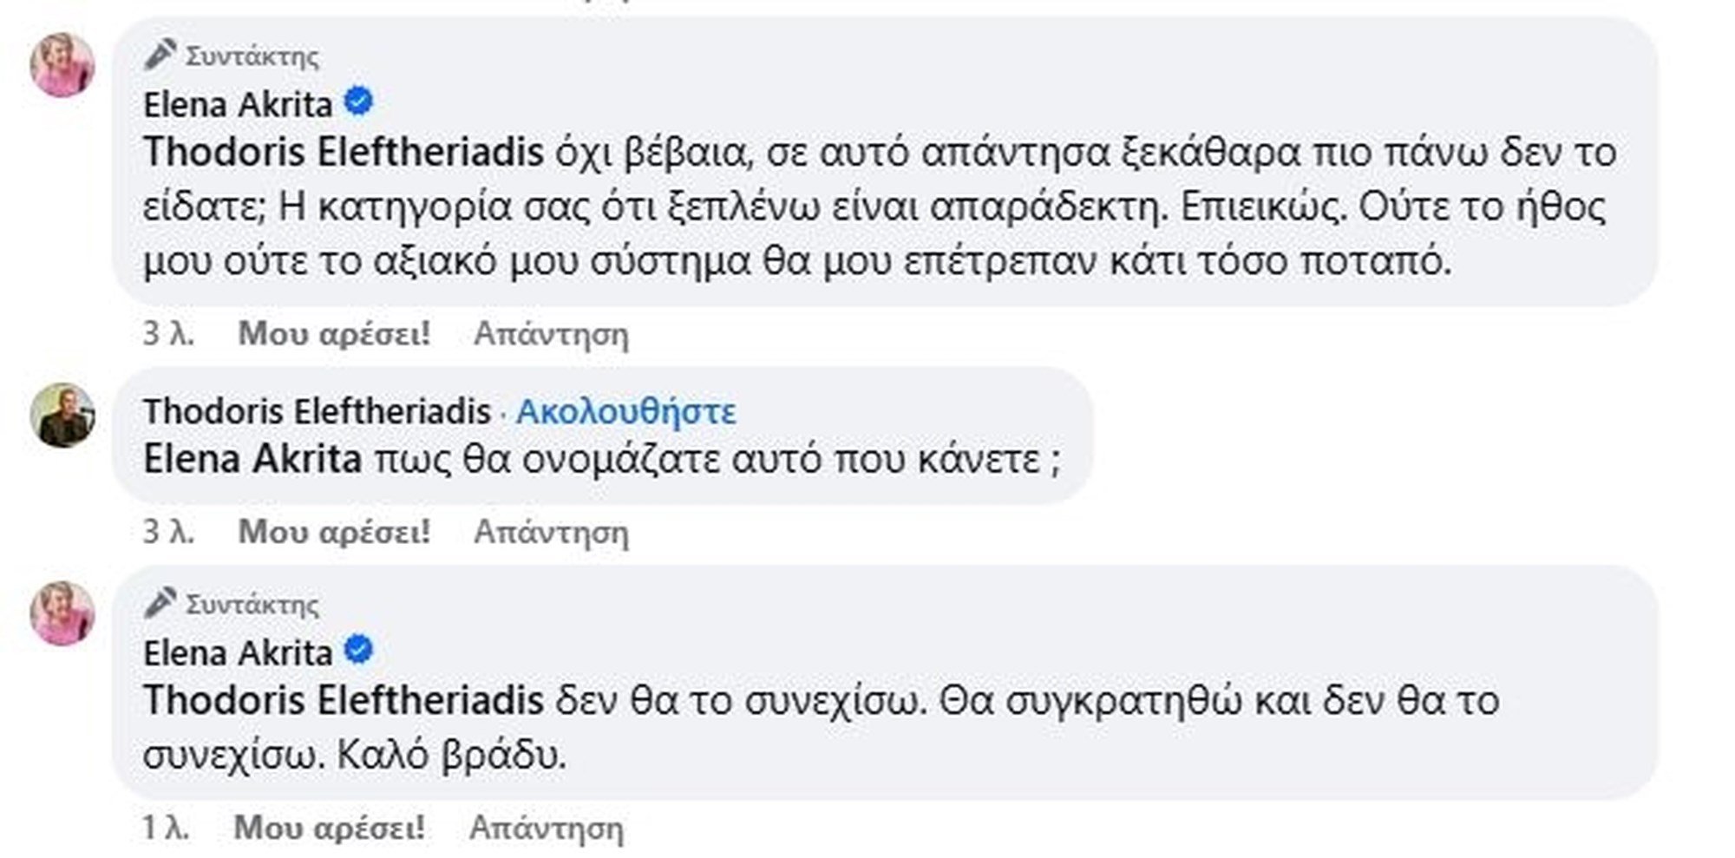Screen dimensions: 1735x858
Task: Click the '3 λ.' timestamp under Thodoris's comment
Action: point(168,531)
